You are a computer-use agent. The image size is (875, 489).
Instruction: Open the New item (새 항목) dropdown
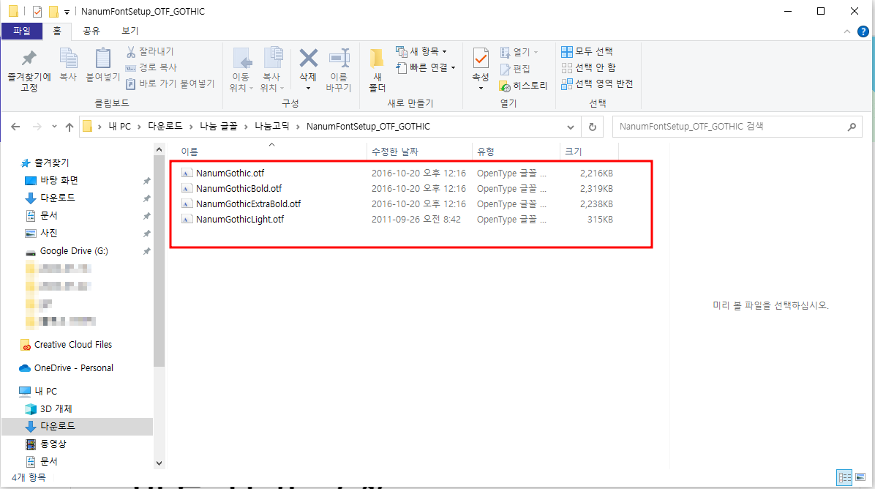pyautogui.click(x=421, y=51)
